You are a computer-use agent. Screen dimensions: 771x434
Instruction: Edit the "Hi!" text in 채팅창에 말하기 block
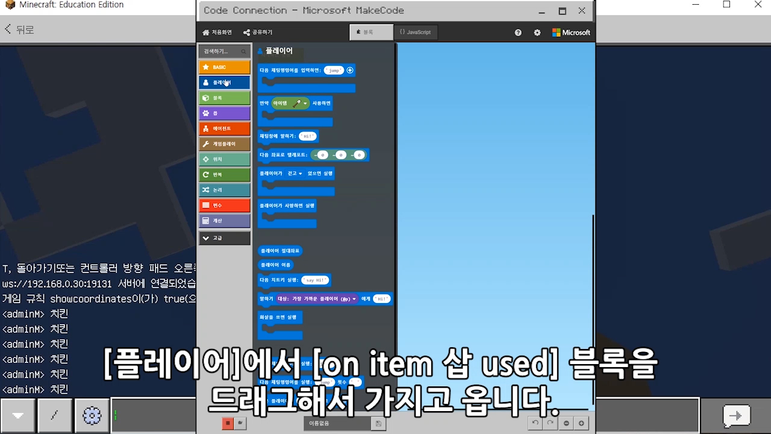point(308,136)
